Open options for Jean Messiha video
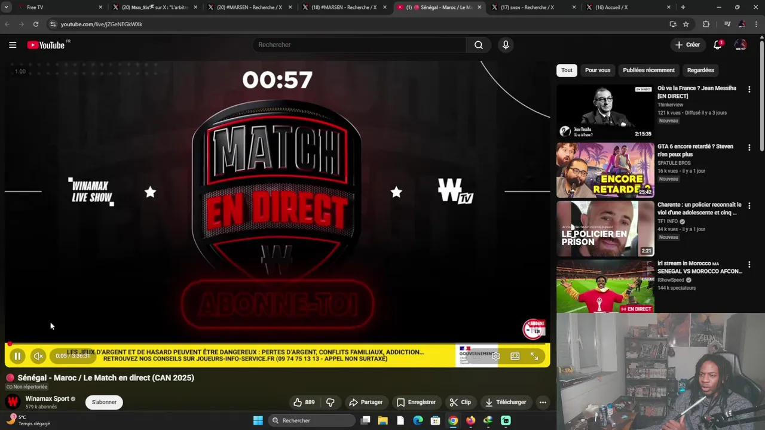 pos(749,89)
